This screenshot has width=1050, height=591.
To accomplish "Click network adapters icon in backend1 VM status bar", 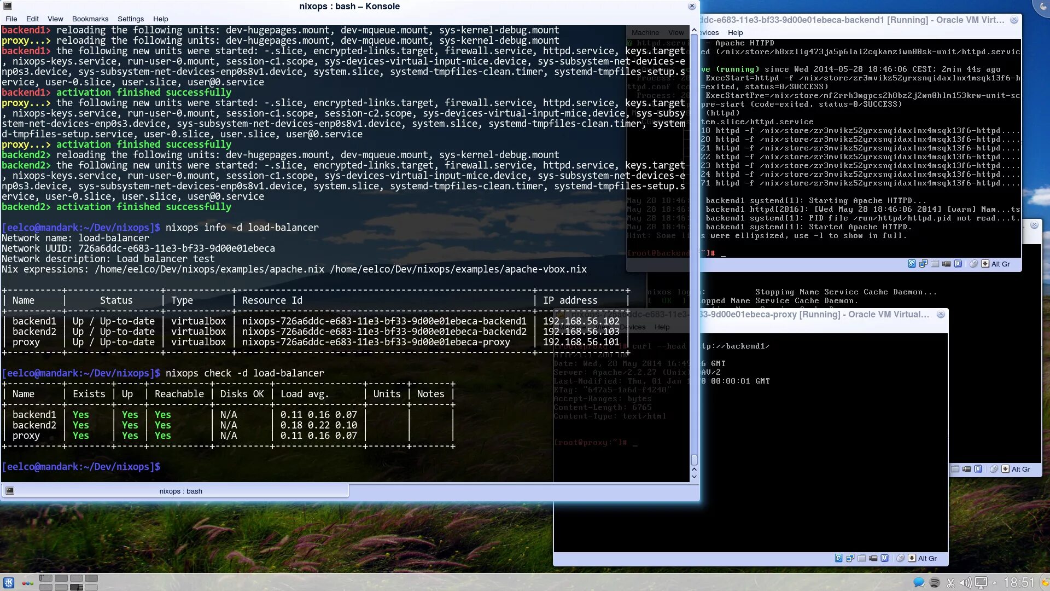I will point(923,264).
